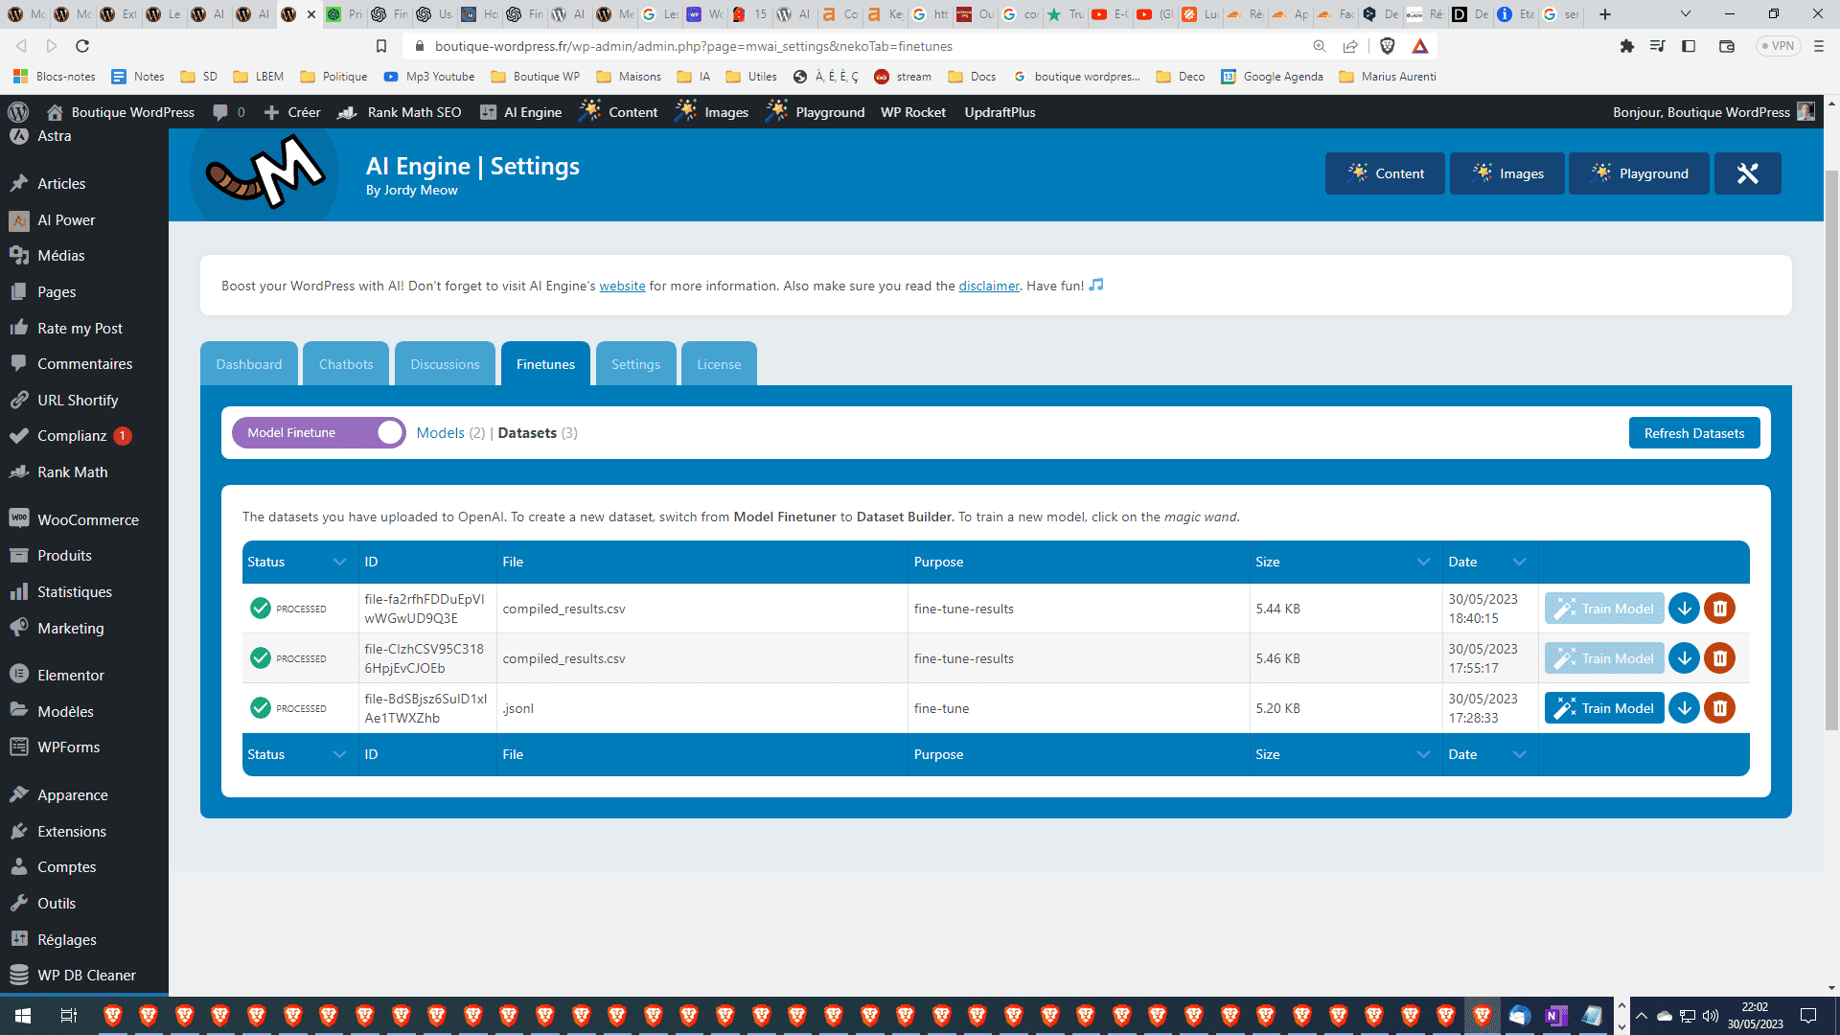1840x1035 pixels.
Task: Open Elementor from the sidebar
Action: click(x=70, y=675)
